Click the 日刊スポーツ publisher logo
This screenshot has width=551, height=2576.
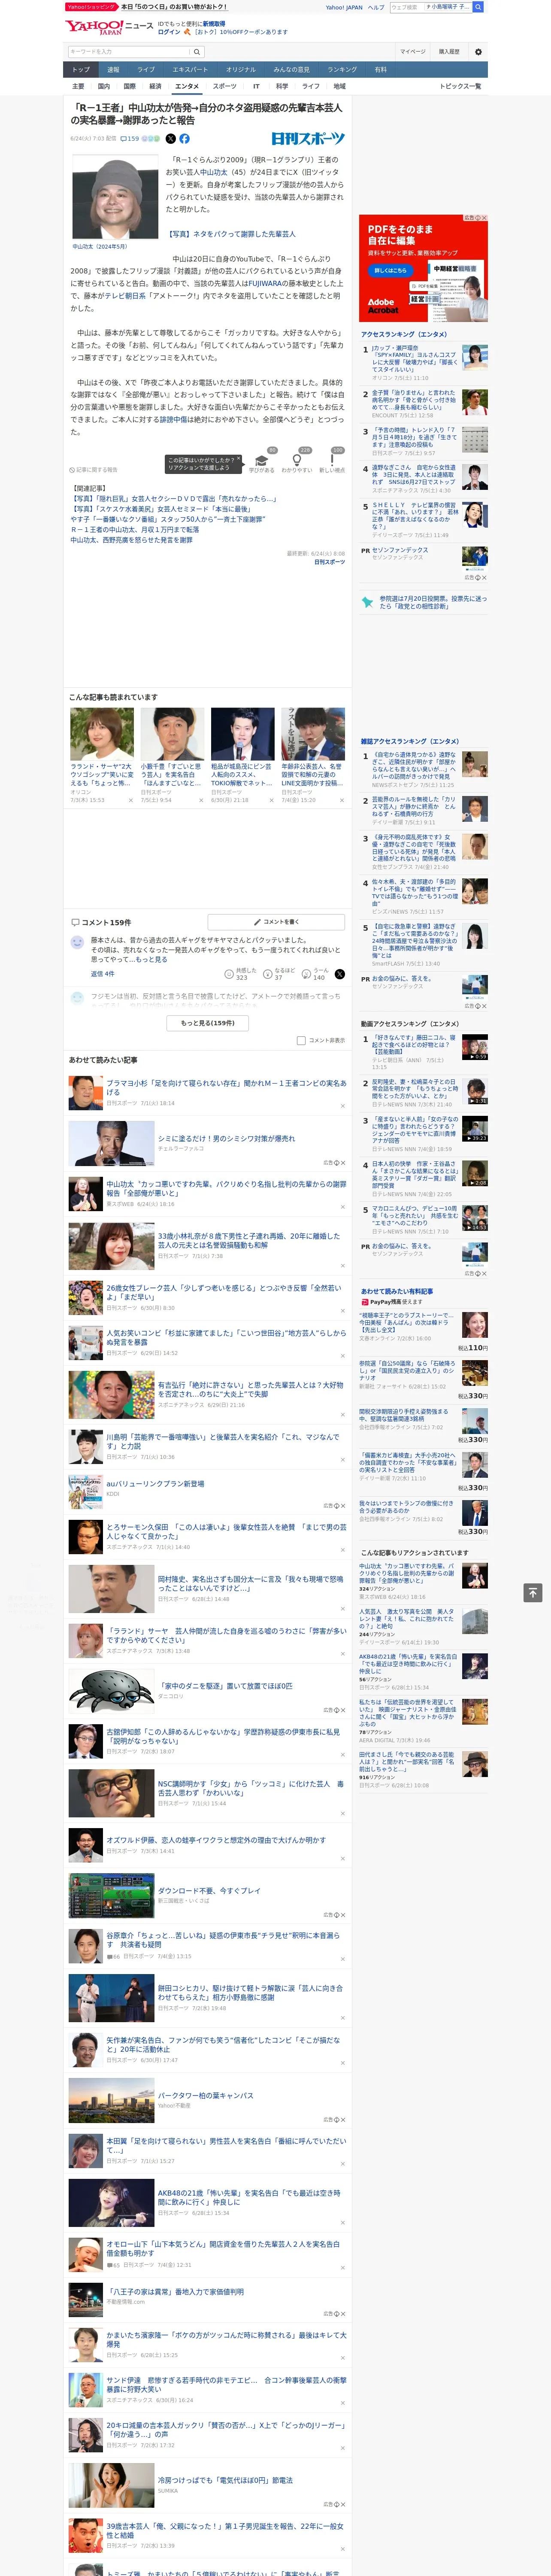tap(308, 139)
